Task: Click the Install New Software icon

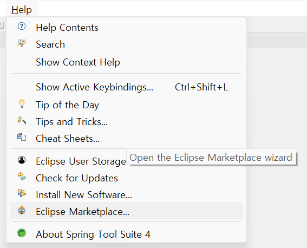Action: [x=22, y=193]
